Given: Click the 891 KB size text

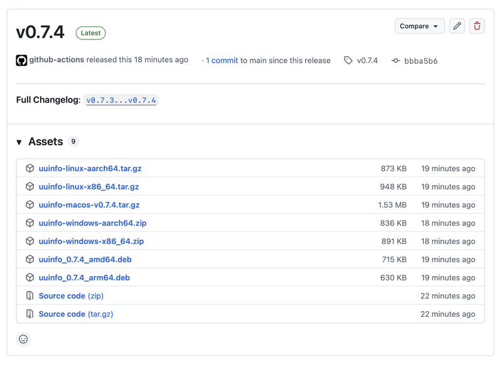Looking at the screenshot, I should [394, 241].
